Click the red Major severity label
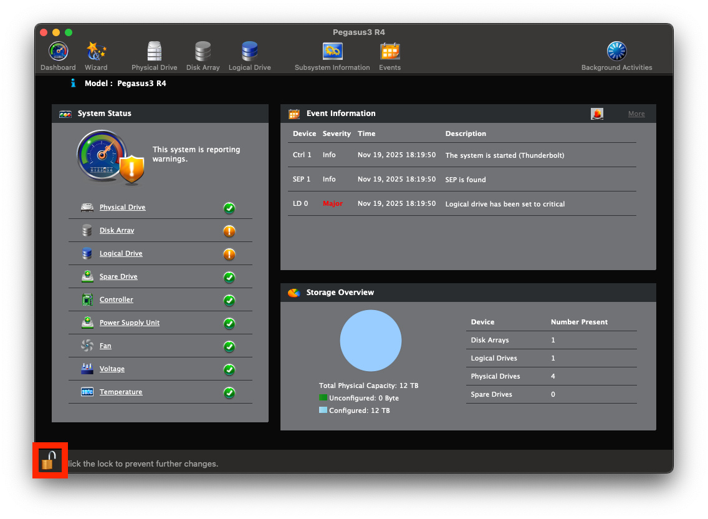Screen dimensions: 708x519 [x=333, y=203]
